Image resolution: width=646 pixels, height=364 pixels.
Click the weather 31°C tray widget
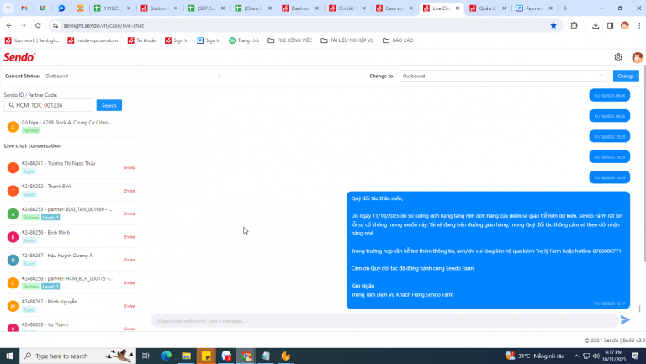tap(535, 356)
